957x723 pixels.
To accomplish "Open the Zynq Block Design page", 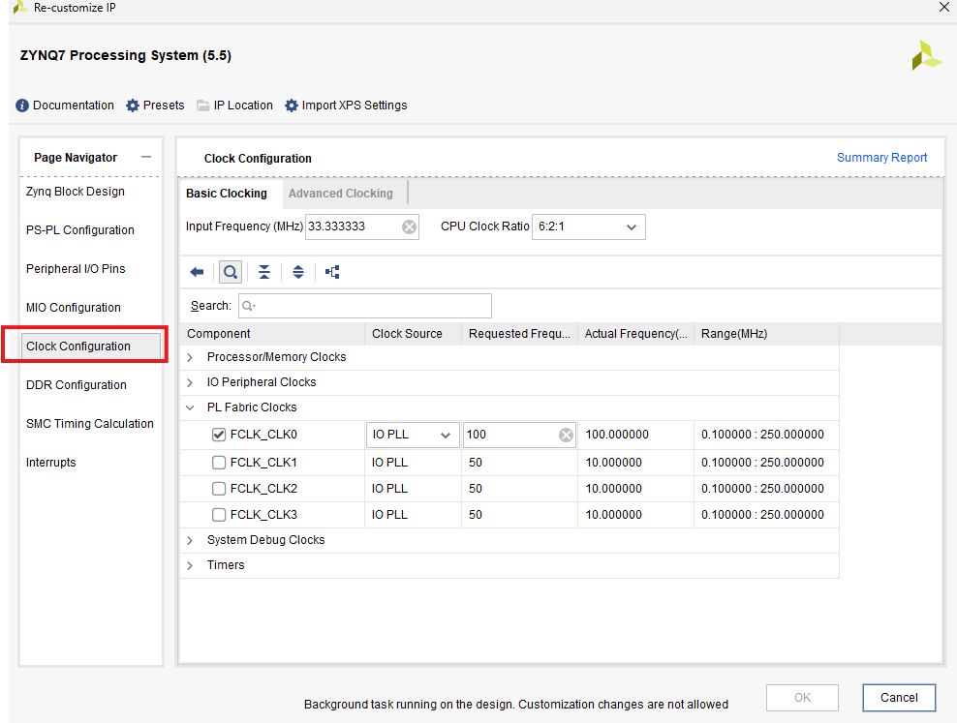I will click(x=76, y=192).
